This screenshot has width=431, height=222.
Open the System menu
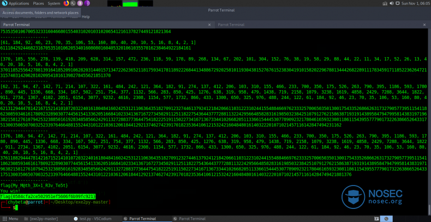coord(54,3)
